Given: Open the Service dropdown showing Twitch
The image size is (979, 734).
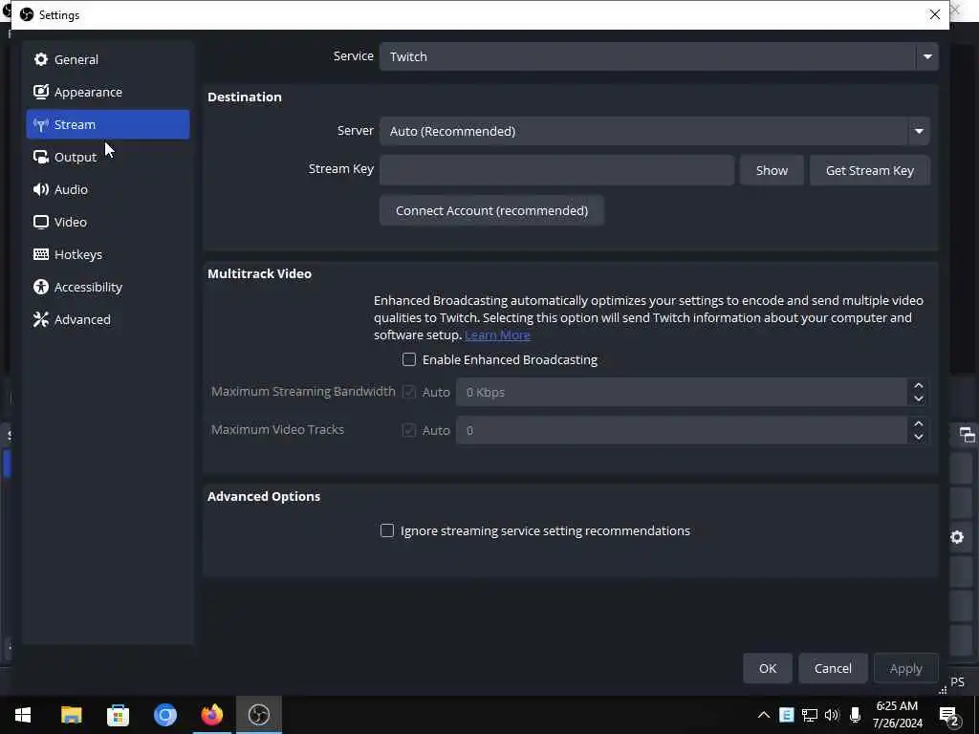Looking at the screenshot, I should click(x=658, y=56).
